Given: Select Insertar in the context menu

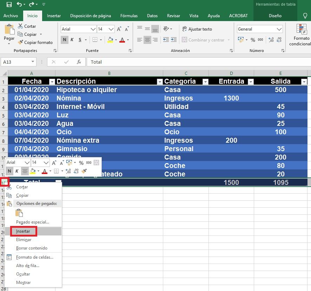Looking at the screenshot, I should [23, 231].
